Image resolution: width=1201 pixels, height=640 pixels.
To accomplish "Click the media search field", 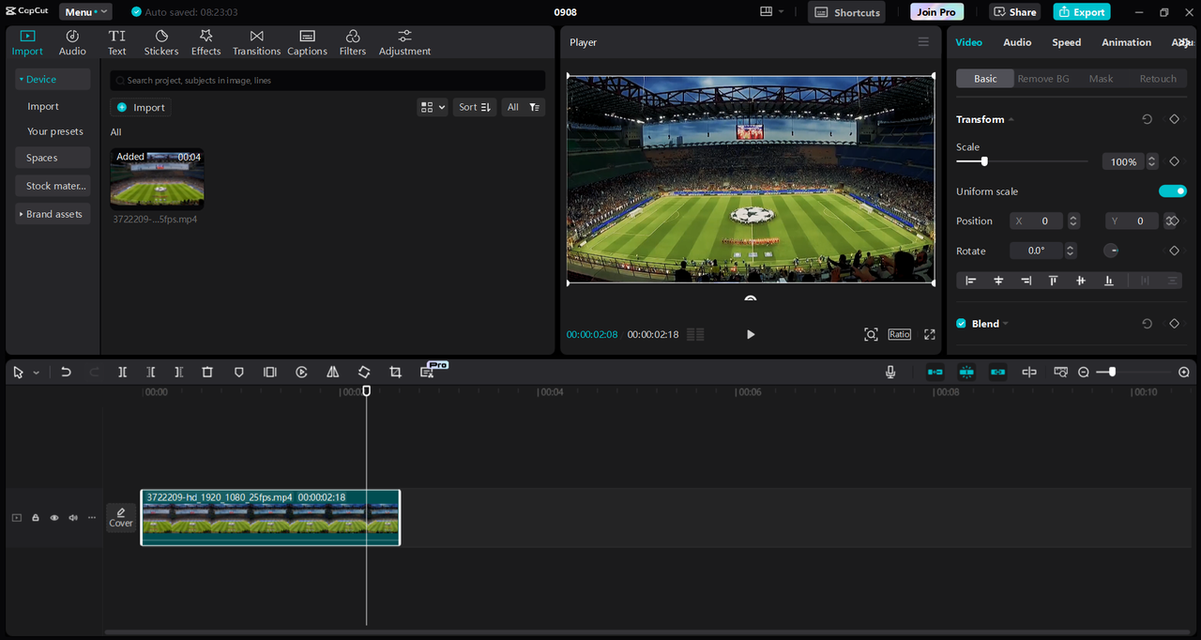I will pyautogui.click(x=327, y=81).
